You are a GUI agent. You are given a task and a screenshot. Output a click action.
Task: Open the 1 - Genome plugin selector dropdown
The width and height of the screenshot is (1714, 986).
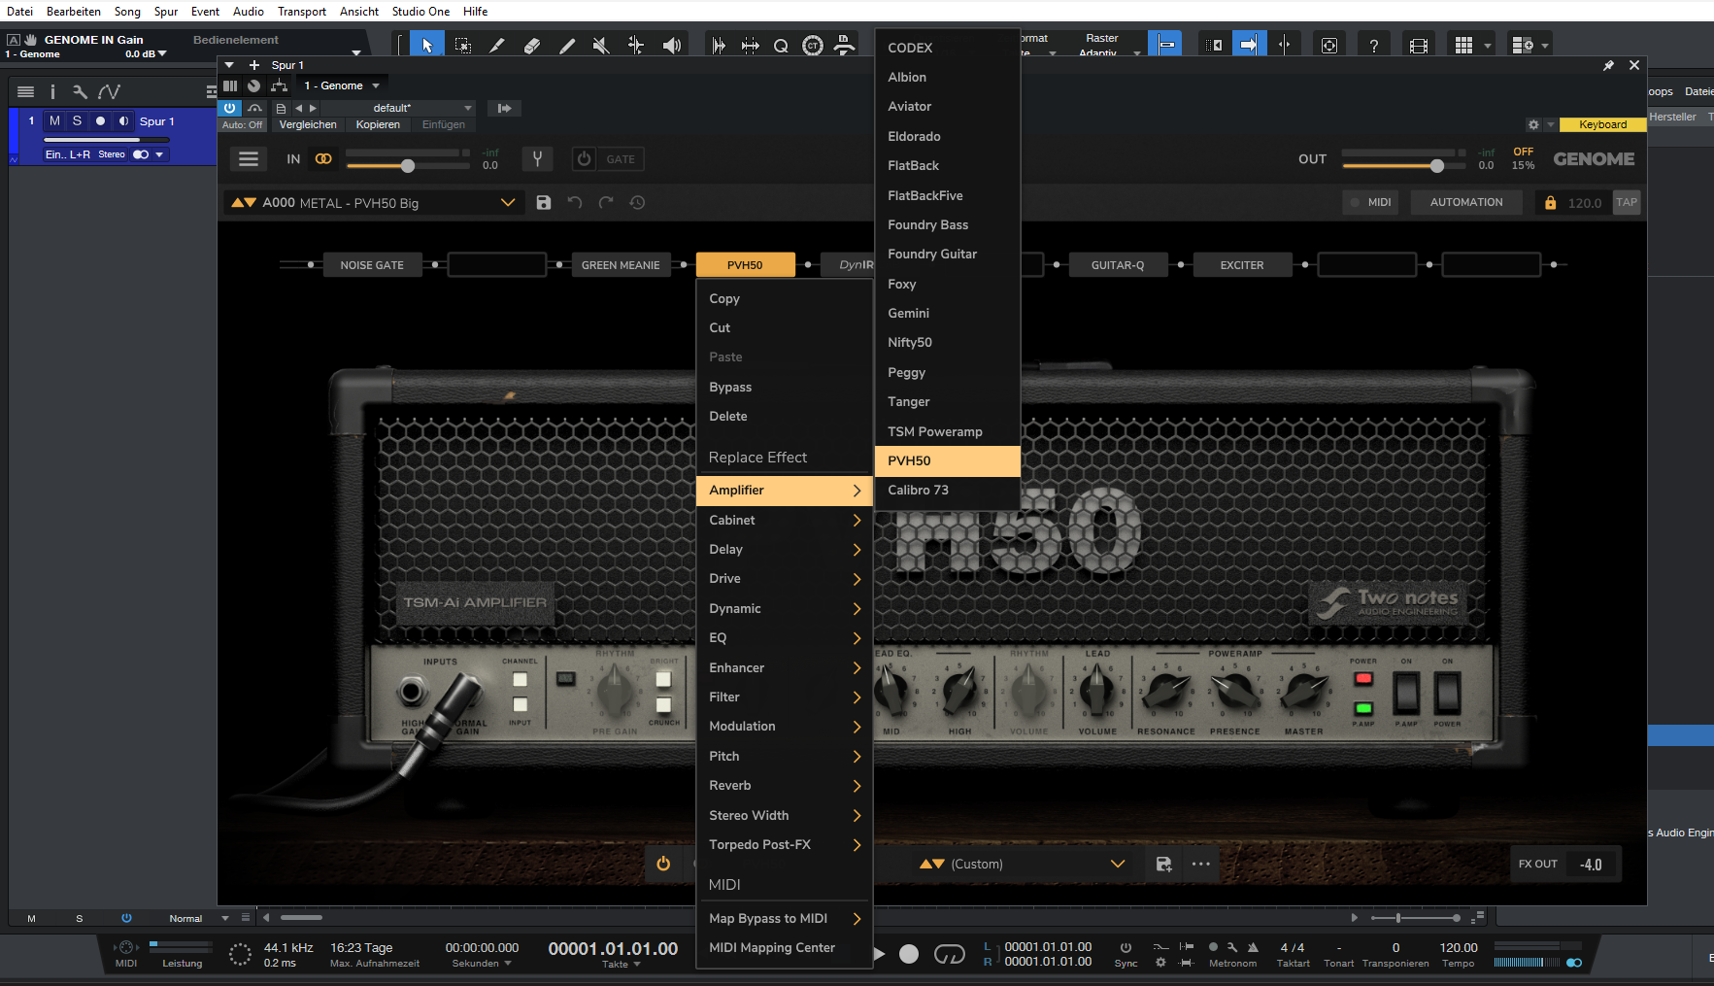pos(342,85)
